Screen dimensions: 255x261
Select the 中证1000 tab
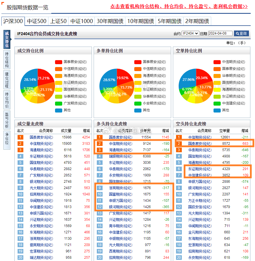coord(82,21)
